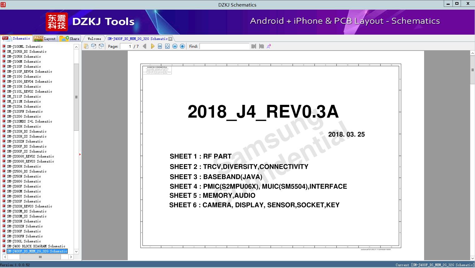Go to next page arrow

[x=152, y=46]
